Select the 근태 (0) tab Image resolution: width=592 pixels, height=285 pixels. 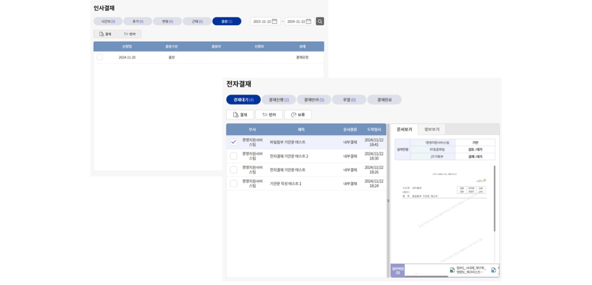click(x=197, y=22)
